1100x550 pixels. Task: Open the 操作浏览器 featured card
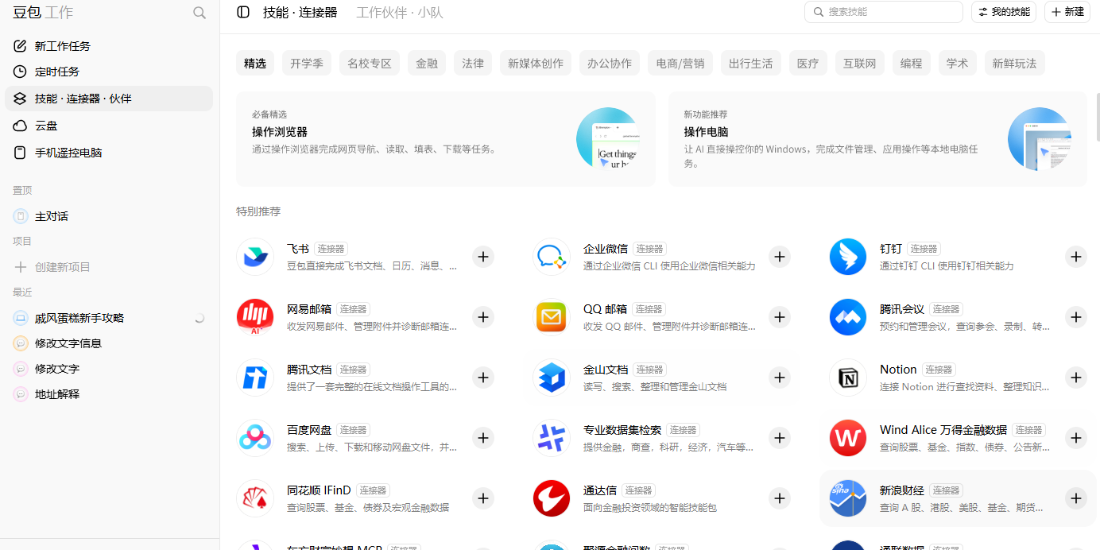point(446,139)
